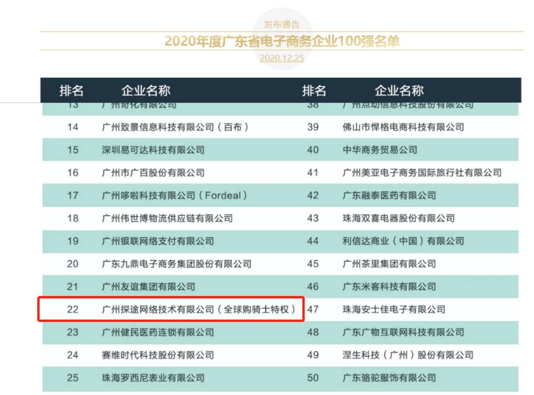
Task: Click rank number 40
Action: click(x=313, y=150)
